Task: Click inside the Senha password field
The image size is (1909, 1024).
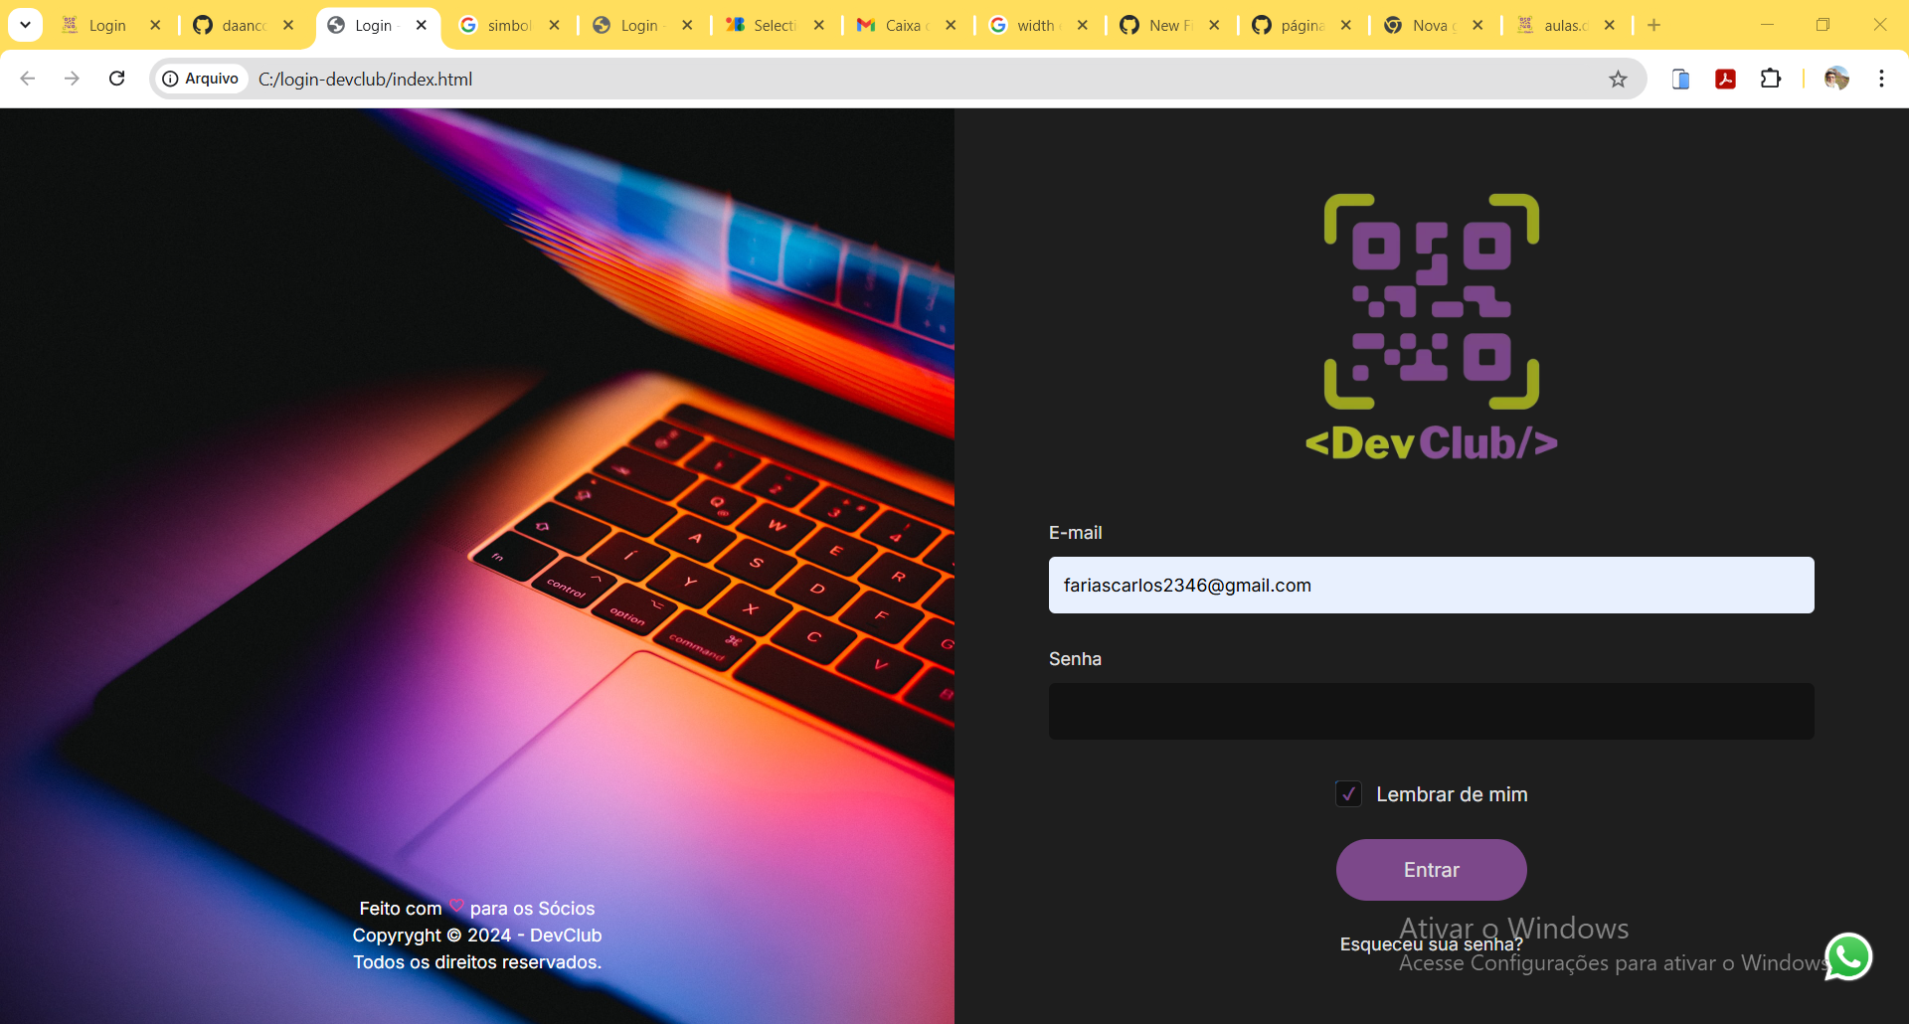Action: 1431,710
